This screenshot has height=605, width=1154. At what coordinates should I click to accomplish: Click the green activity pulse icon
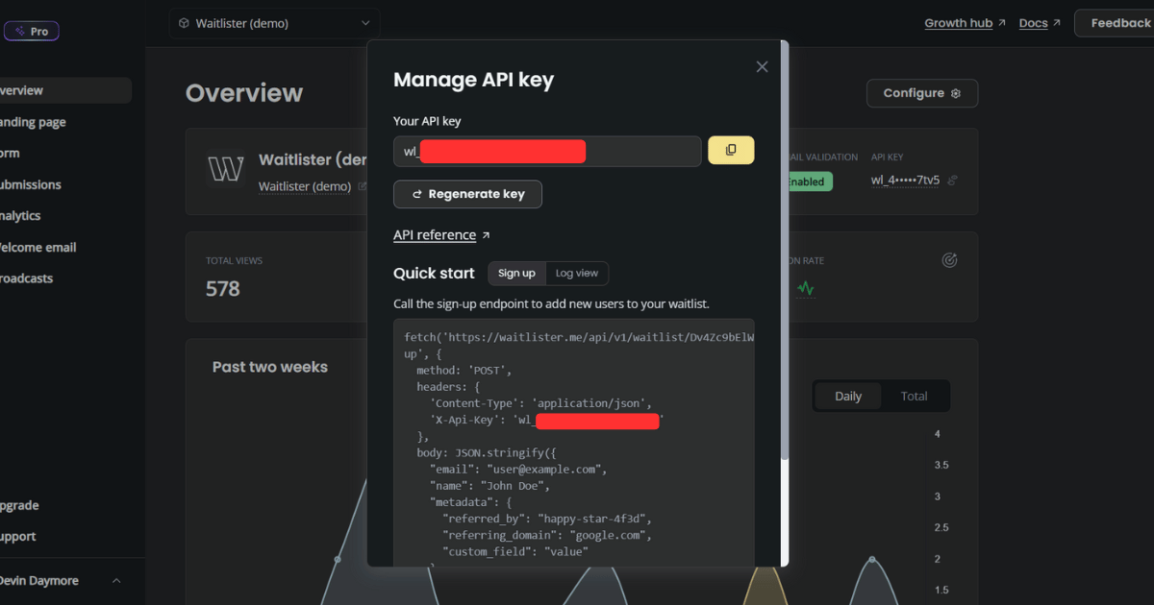click(806, 288)
